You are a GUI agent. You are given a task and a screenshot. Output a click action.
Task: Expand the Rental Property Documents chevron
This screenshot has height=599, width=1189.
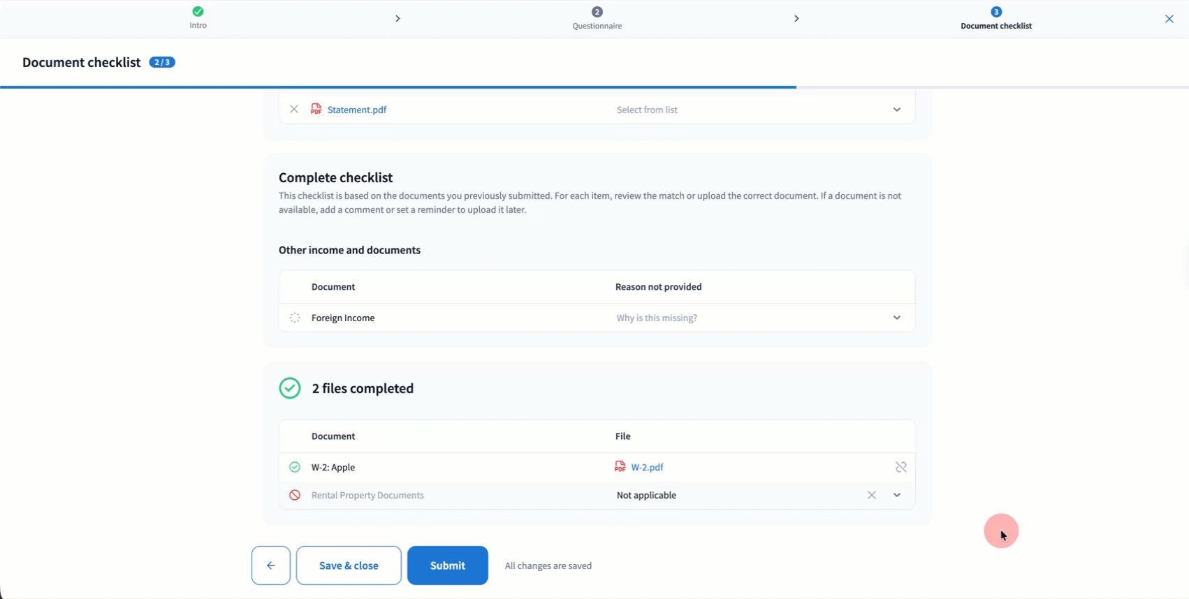(x=897, y=495)
